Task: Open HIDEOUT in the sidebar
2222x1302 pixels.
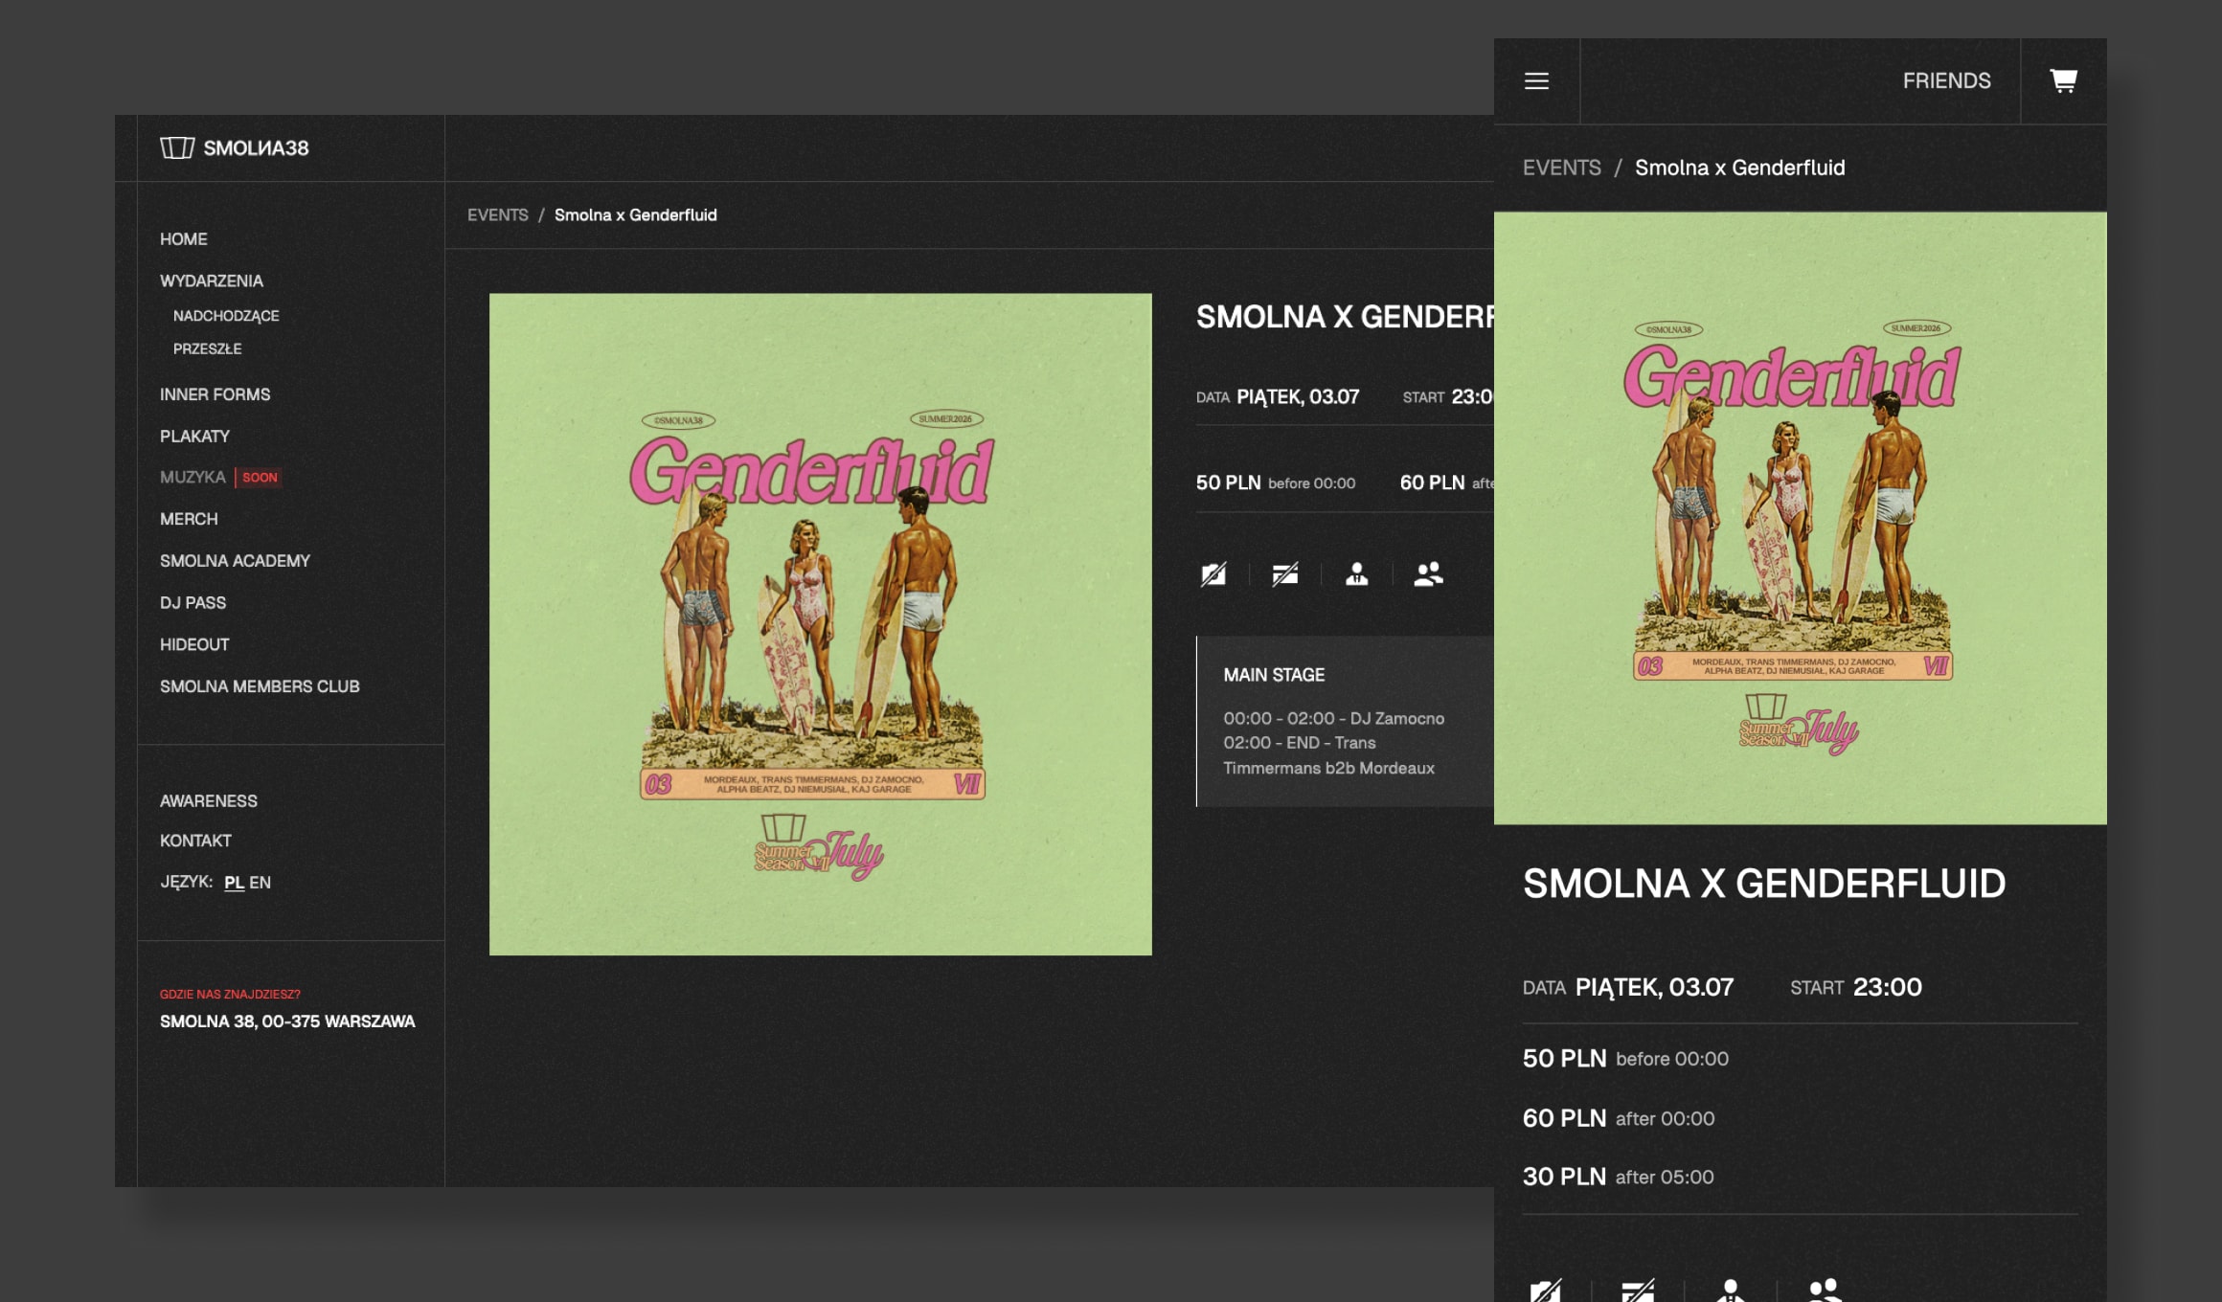Action: point(194,645)
